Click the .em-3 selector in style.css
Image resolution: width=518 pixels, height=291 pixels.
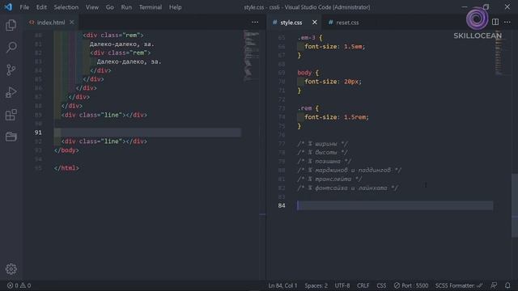pos(306,38)
